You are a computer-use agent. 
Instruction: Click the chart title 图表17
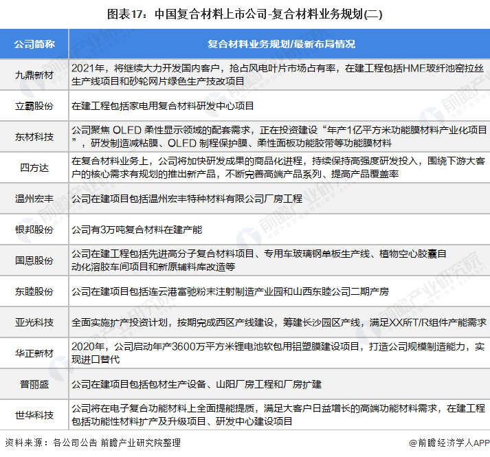point(245,12)
